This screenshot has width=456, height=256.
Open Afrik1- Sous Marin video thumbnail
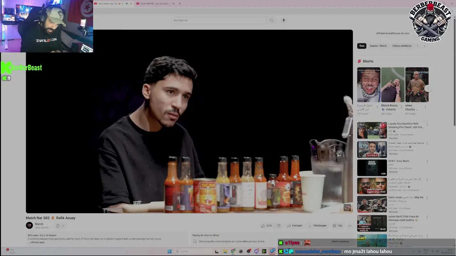(x=372, y=167)
